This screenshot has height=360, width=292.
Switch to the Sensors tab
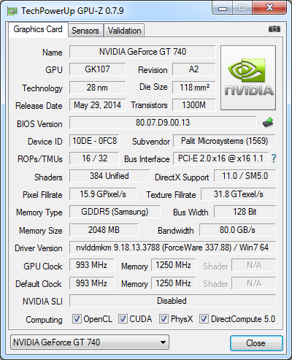(85, 31)
